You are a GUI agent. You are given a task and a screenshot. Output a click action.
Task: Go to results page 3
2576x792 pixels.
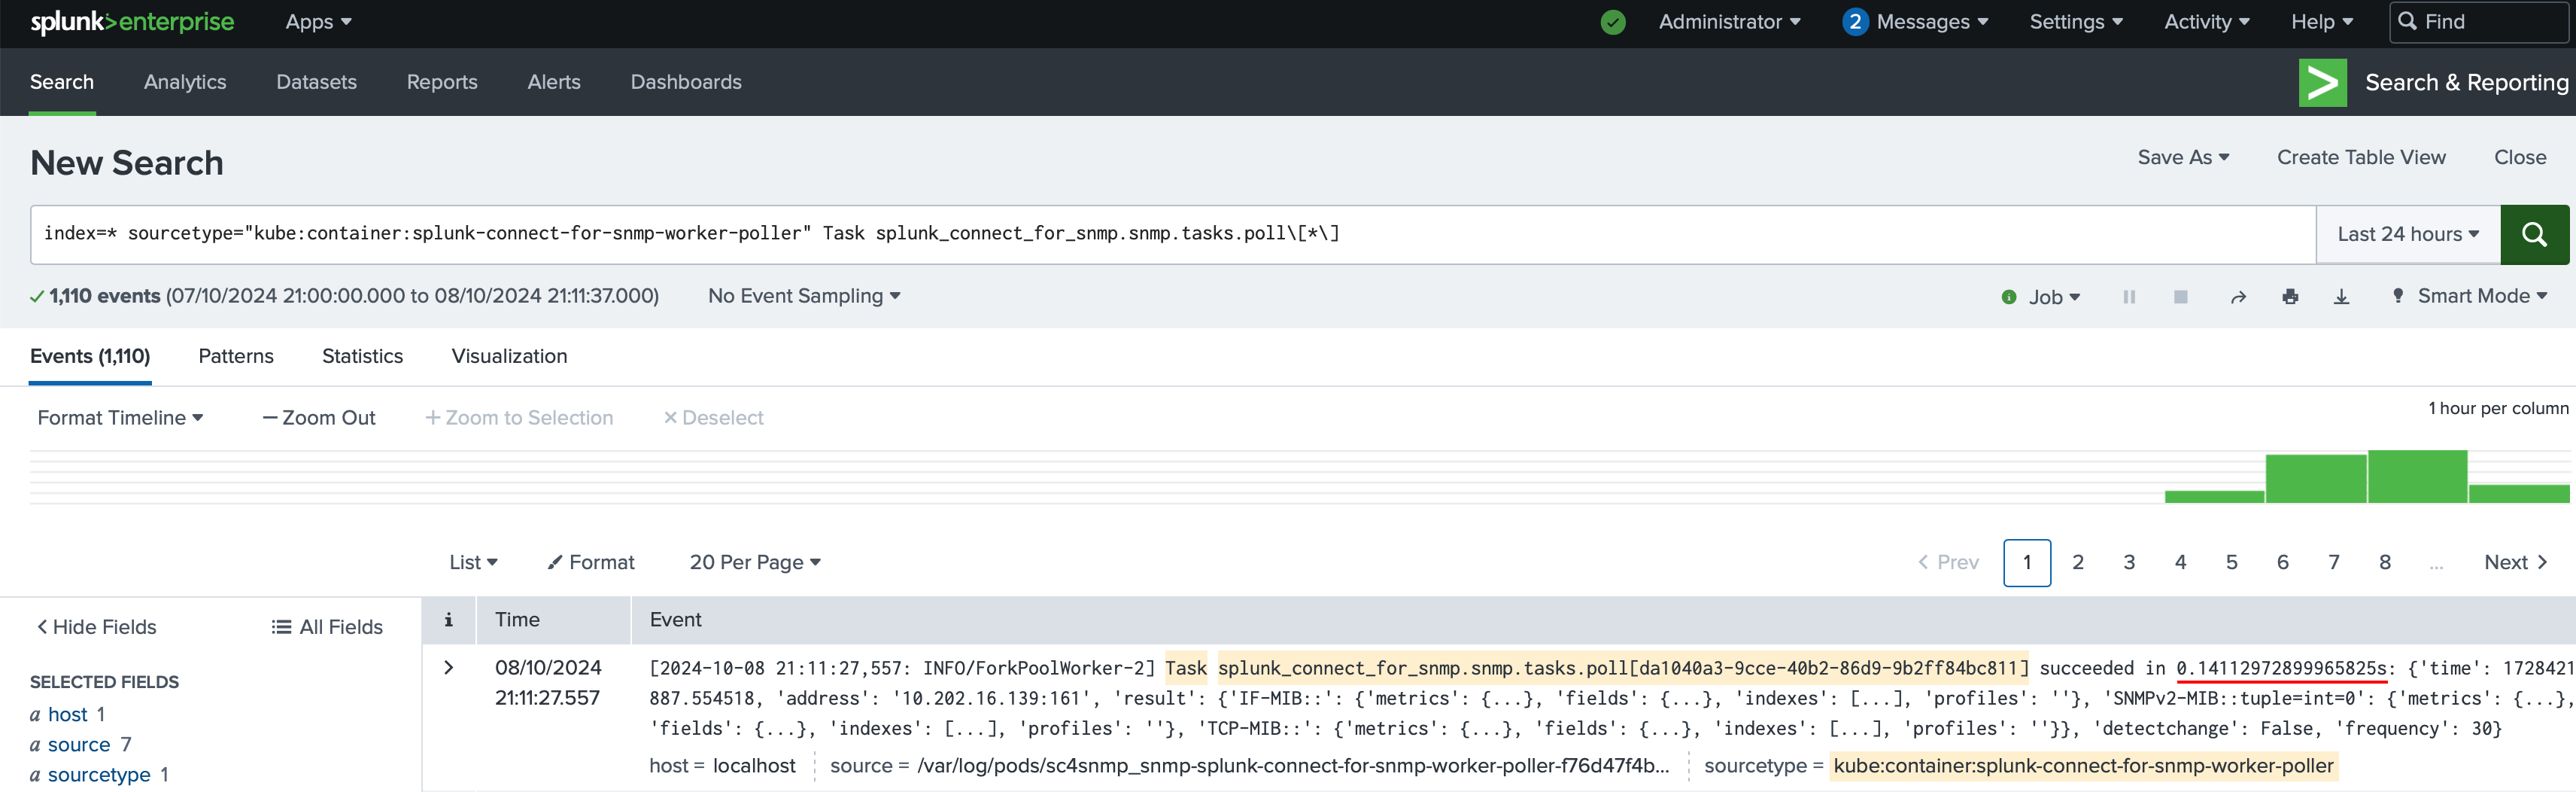coord(2129,562)
